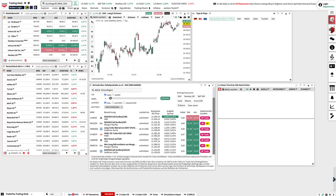Click the Registrieren link
The height and width of the screenshot is (196, 336).
(x=328, y=6)
